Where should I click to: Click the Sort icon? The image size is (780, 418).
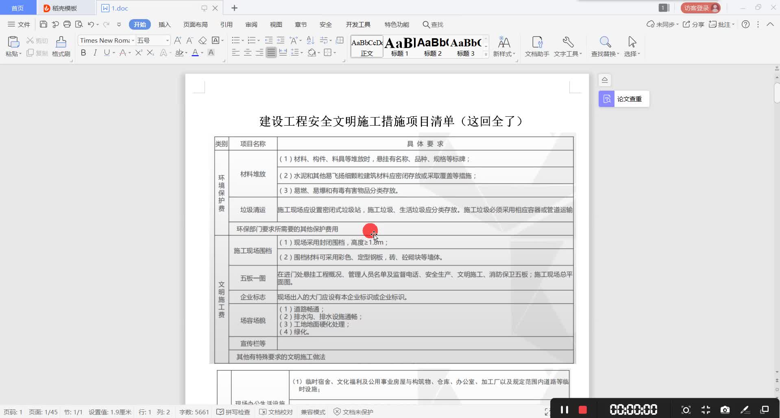pyautogui.click(x=310, y=40)
